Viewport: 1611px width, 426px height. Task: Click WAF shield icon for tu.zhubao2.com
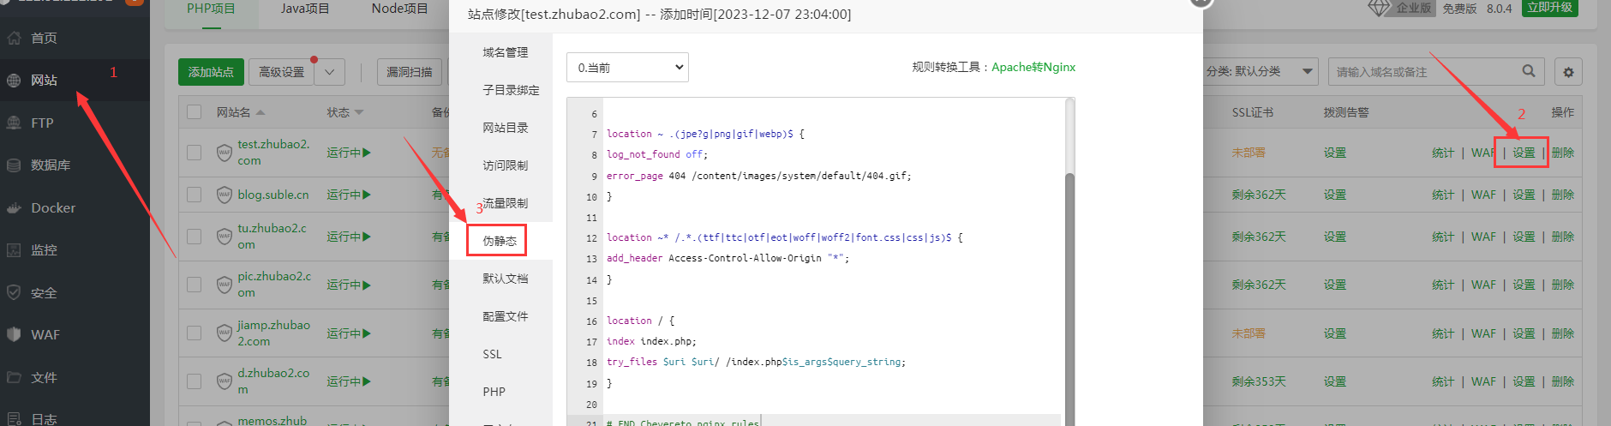coord(225,237)
